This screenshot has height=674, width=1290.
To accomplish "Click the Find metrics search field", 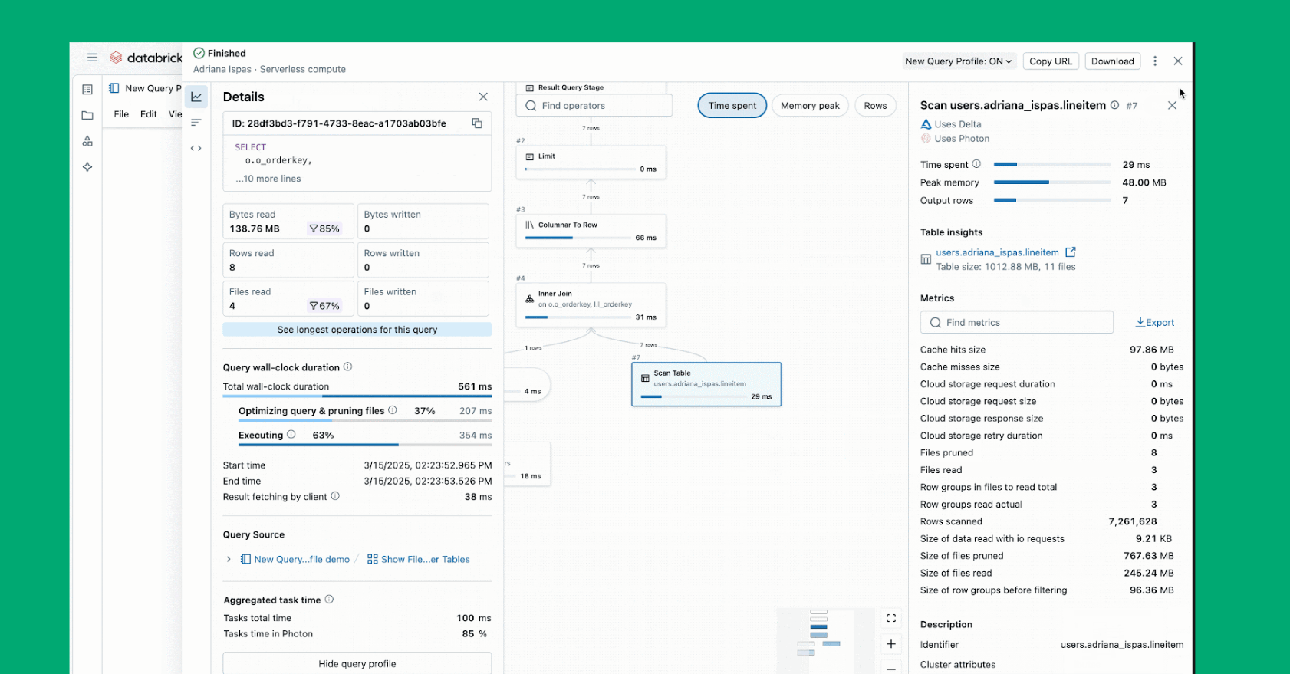I will 1016,323.
